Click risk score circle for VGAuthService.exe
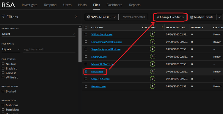The image size is (223, 114). coord(153,34)
